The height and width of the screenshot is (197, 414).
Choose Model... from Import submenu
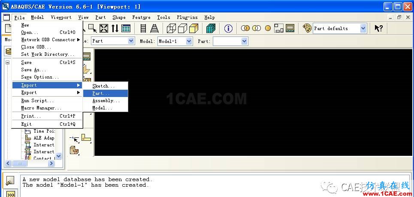click(x=106, y=108)
